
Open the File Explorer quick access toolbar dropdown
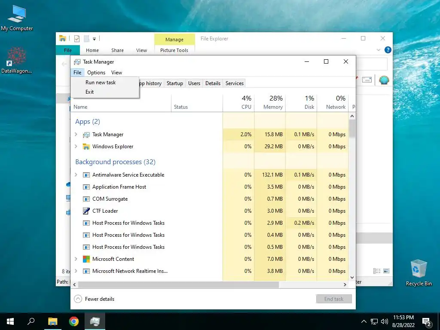pyautogui.click(x=94, y=39)
